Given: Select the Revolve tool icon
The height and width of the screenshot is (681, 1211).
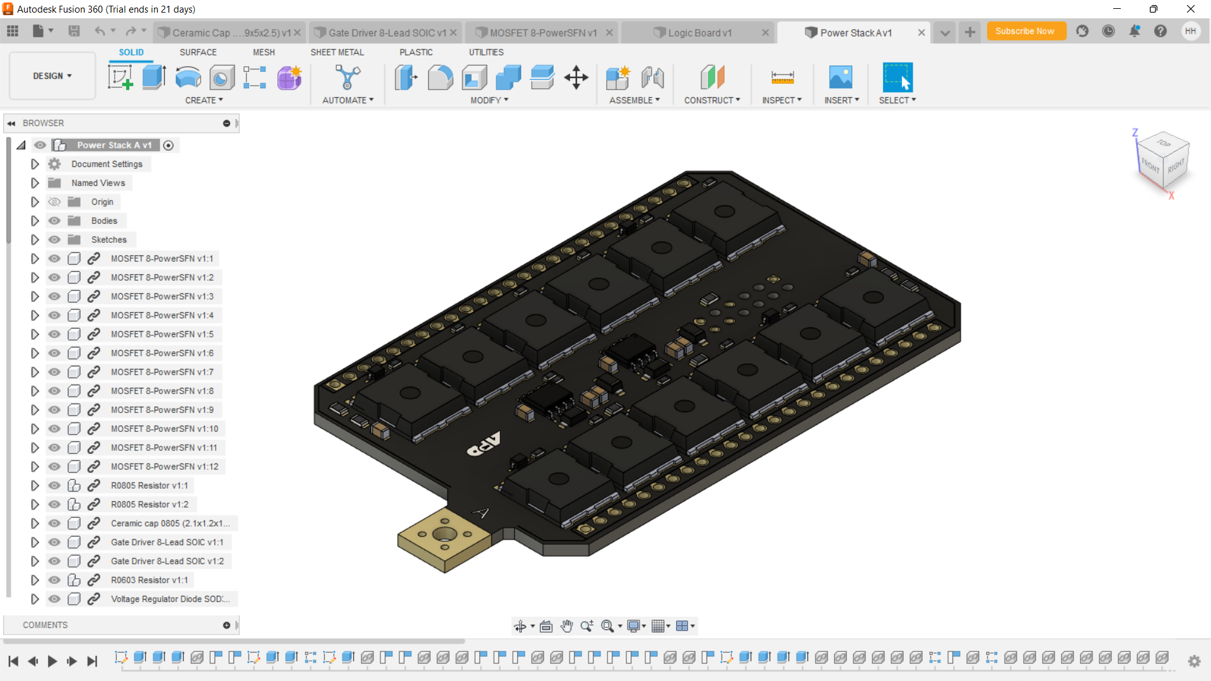Looking at the screenshot, I should pyautogui.click(x=188, y=78).
